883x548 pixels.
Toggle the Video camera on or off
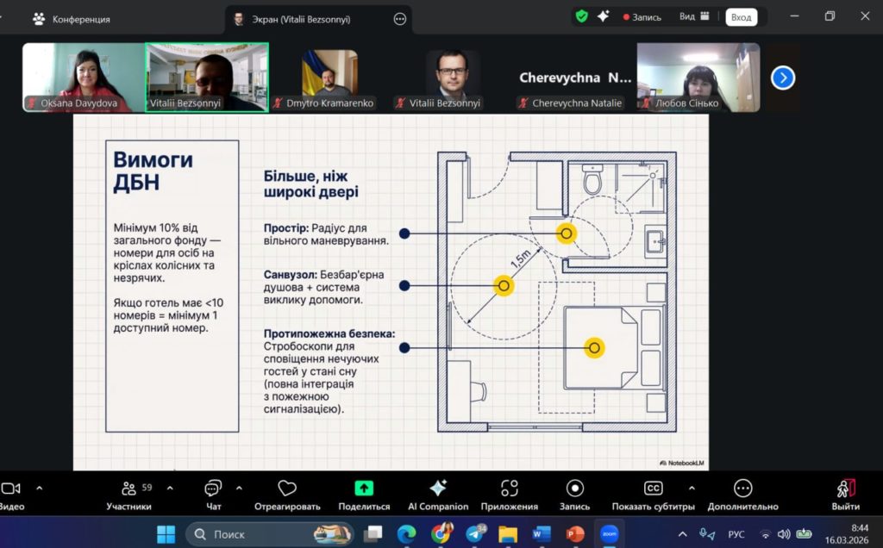point(10,489)
